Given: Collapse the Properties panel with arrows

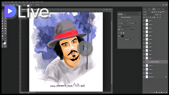Looking at the screenshot, I should 139,12.
